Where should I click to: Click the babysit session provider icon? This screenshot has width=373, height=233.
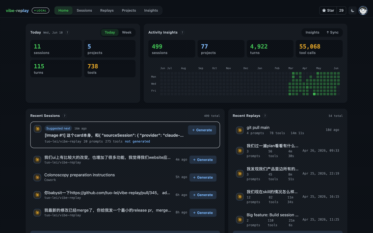pyautogui.click(x=37, y=195)
